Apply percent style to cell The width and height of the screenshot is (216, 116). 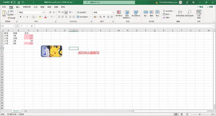101,17
